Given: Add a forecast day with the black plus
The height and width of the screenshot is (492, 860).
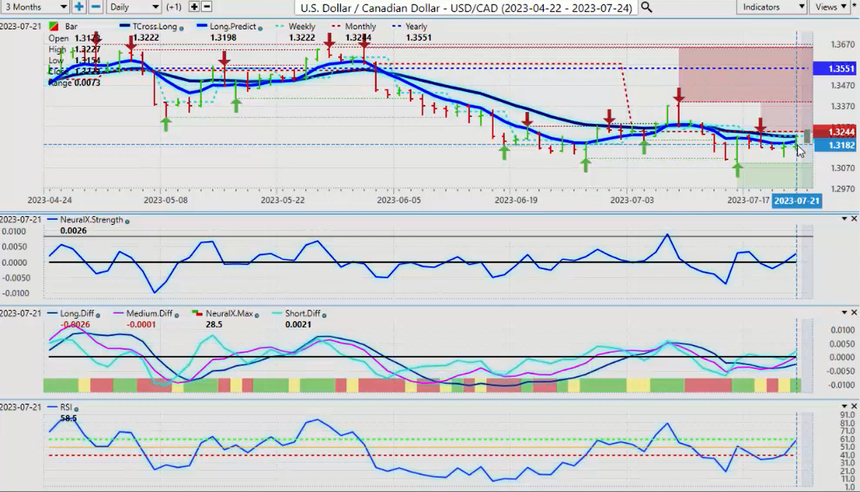Looking at the screenshot, I should 194,7.
